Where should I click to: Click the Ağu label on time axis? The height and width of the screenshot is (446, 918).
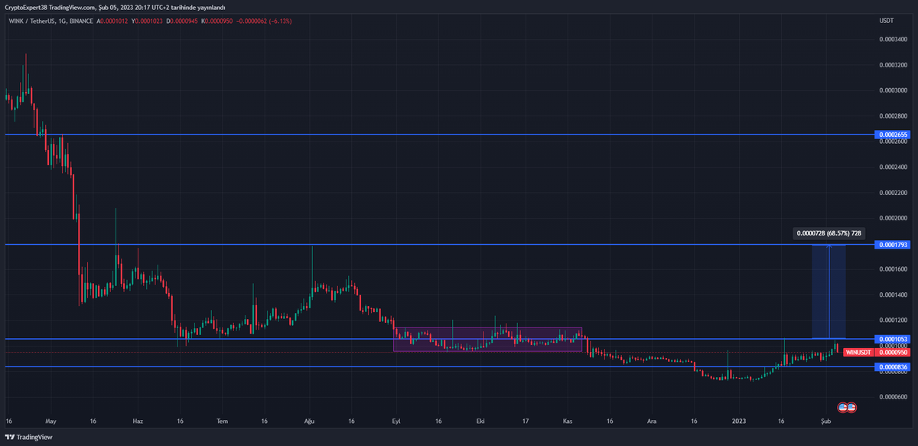point(310,421)
